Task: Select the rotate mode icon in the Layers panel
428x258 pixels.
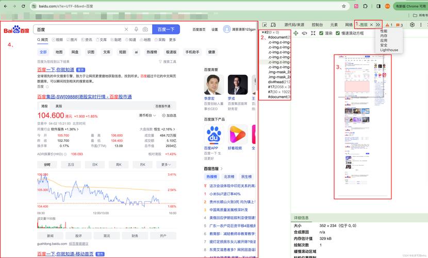Action: (x=304, y=33)
